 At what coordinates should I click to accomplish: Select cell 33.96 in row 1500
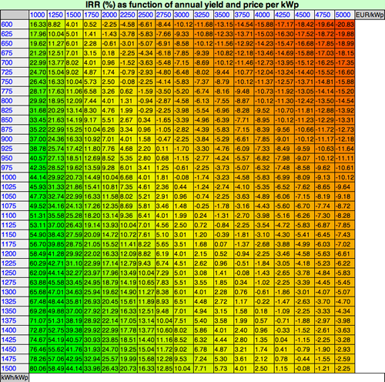tap(92, 368)
